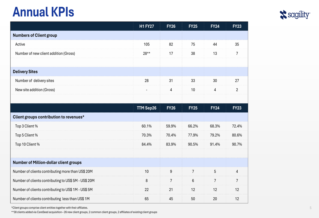This screenshot has width=319, height=218.
Task: Click Top 10 Client value 83.9%
Action: (x=171, y=144)
